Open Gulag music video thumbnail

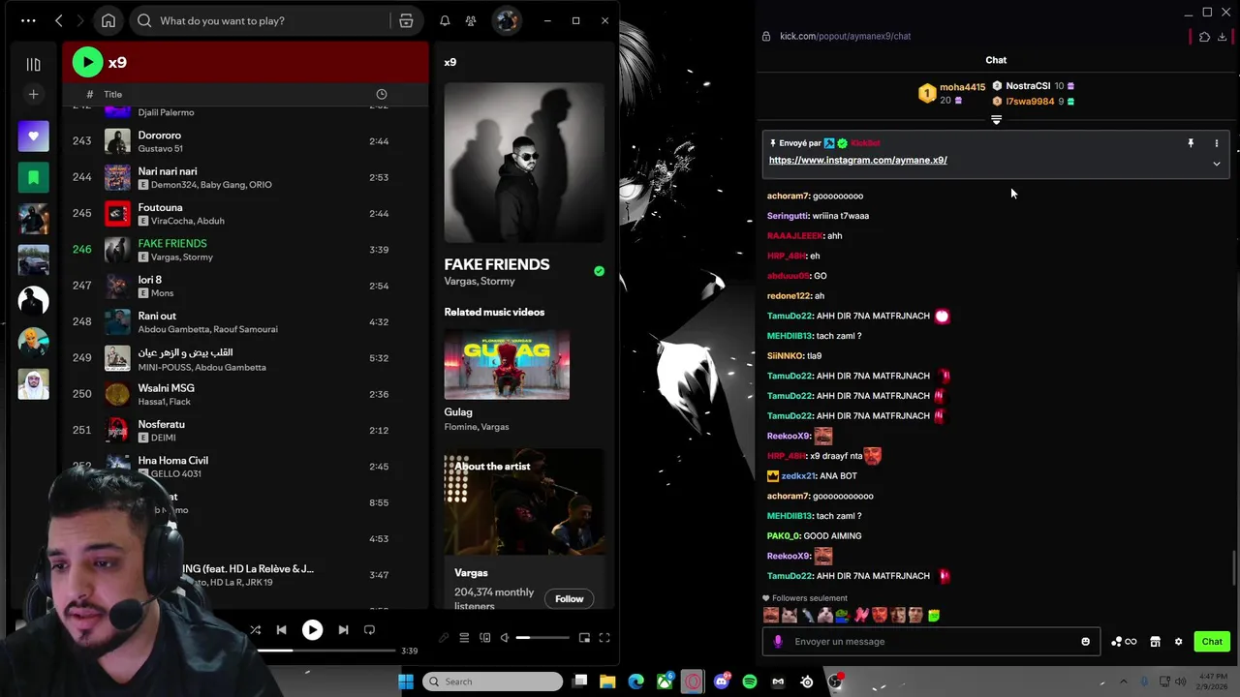(x=507, y=364)
